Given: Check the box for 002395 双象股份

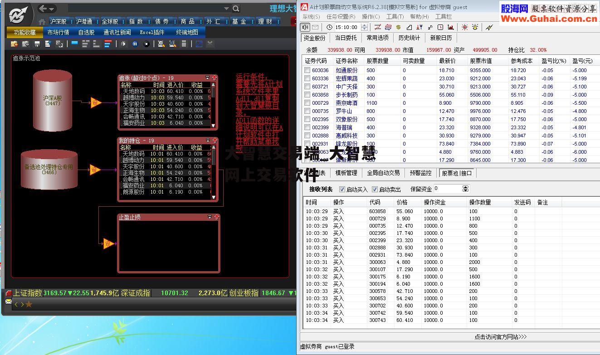Looking at the screenshot, I should pyautogui.click(x=307, y=119).
